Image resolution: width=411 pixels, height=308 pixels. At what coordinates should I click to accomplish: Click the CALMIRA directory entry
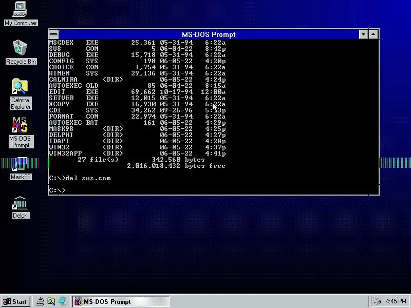coord(137,80)
